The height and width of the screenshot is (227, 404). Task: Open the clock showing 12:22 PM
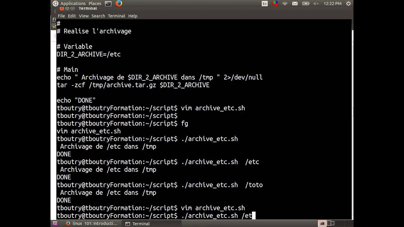tap(332, 3)
